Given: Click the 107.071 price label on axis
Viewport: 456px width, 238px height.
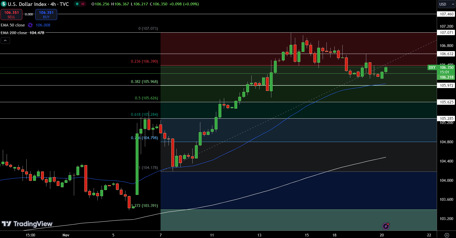Looking at the screenshot, I should [x=447, y=33].
